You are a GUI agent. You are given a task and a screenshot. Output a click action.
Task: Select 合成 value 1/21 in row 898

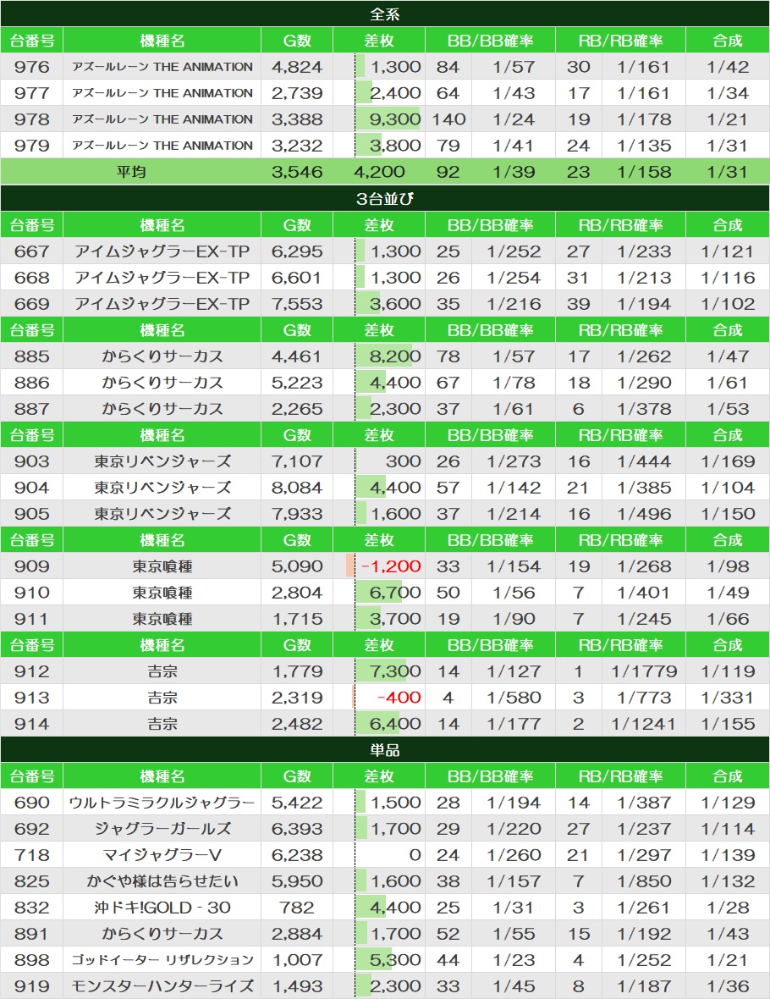pyautogui.click(x=728, y=960)
